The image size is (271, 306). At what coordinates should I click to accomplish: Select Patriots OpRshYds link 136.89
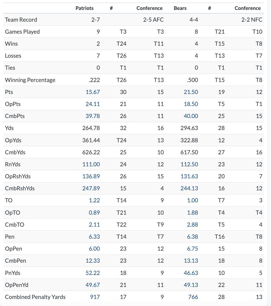[x=91, y=176]
